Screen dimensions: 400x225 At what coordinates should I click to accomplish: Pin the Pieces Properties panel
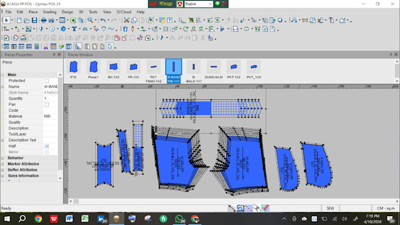pyautogui.click(x=54, y=55)
